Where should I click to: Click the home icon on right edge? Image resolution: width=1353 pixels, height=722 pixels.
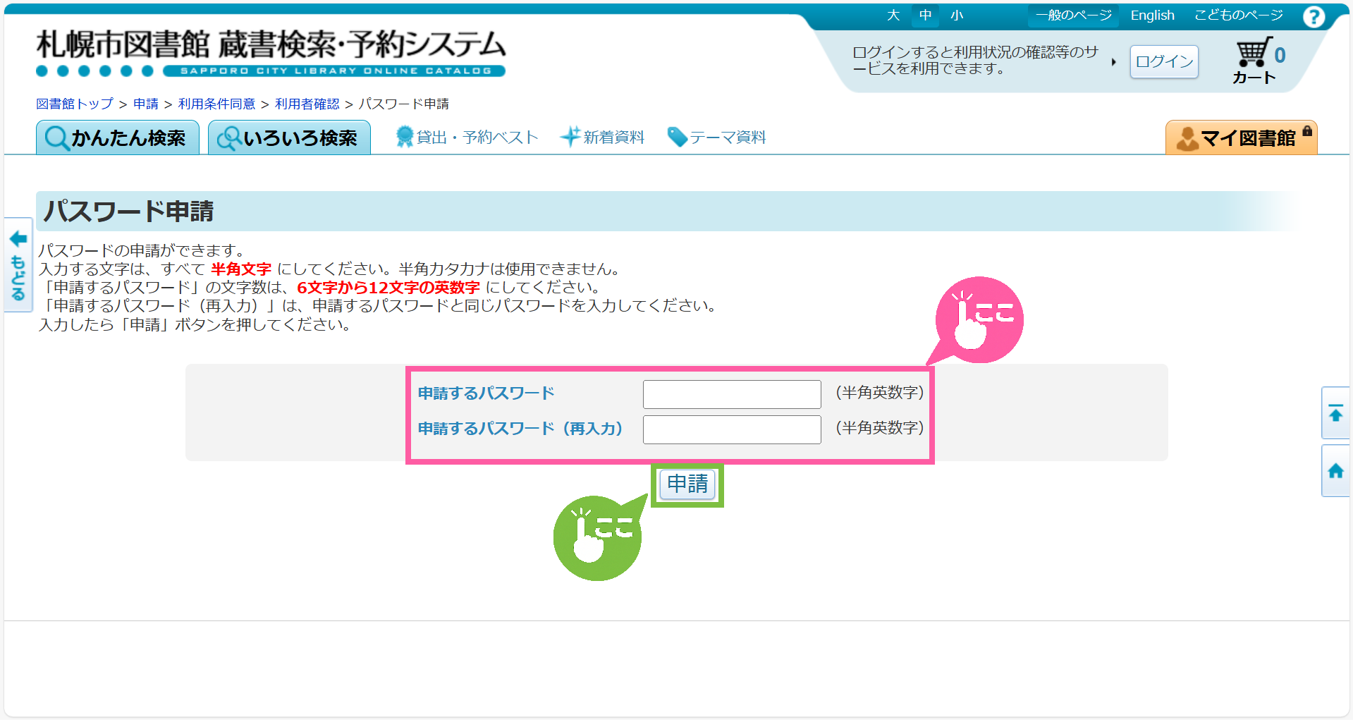(1335, 471)
